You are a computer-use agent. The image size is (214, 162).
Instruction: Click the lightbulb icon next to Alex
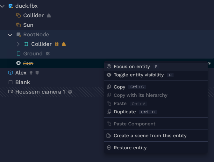(31, 73)
